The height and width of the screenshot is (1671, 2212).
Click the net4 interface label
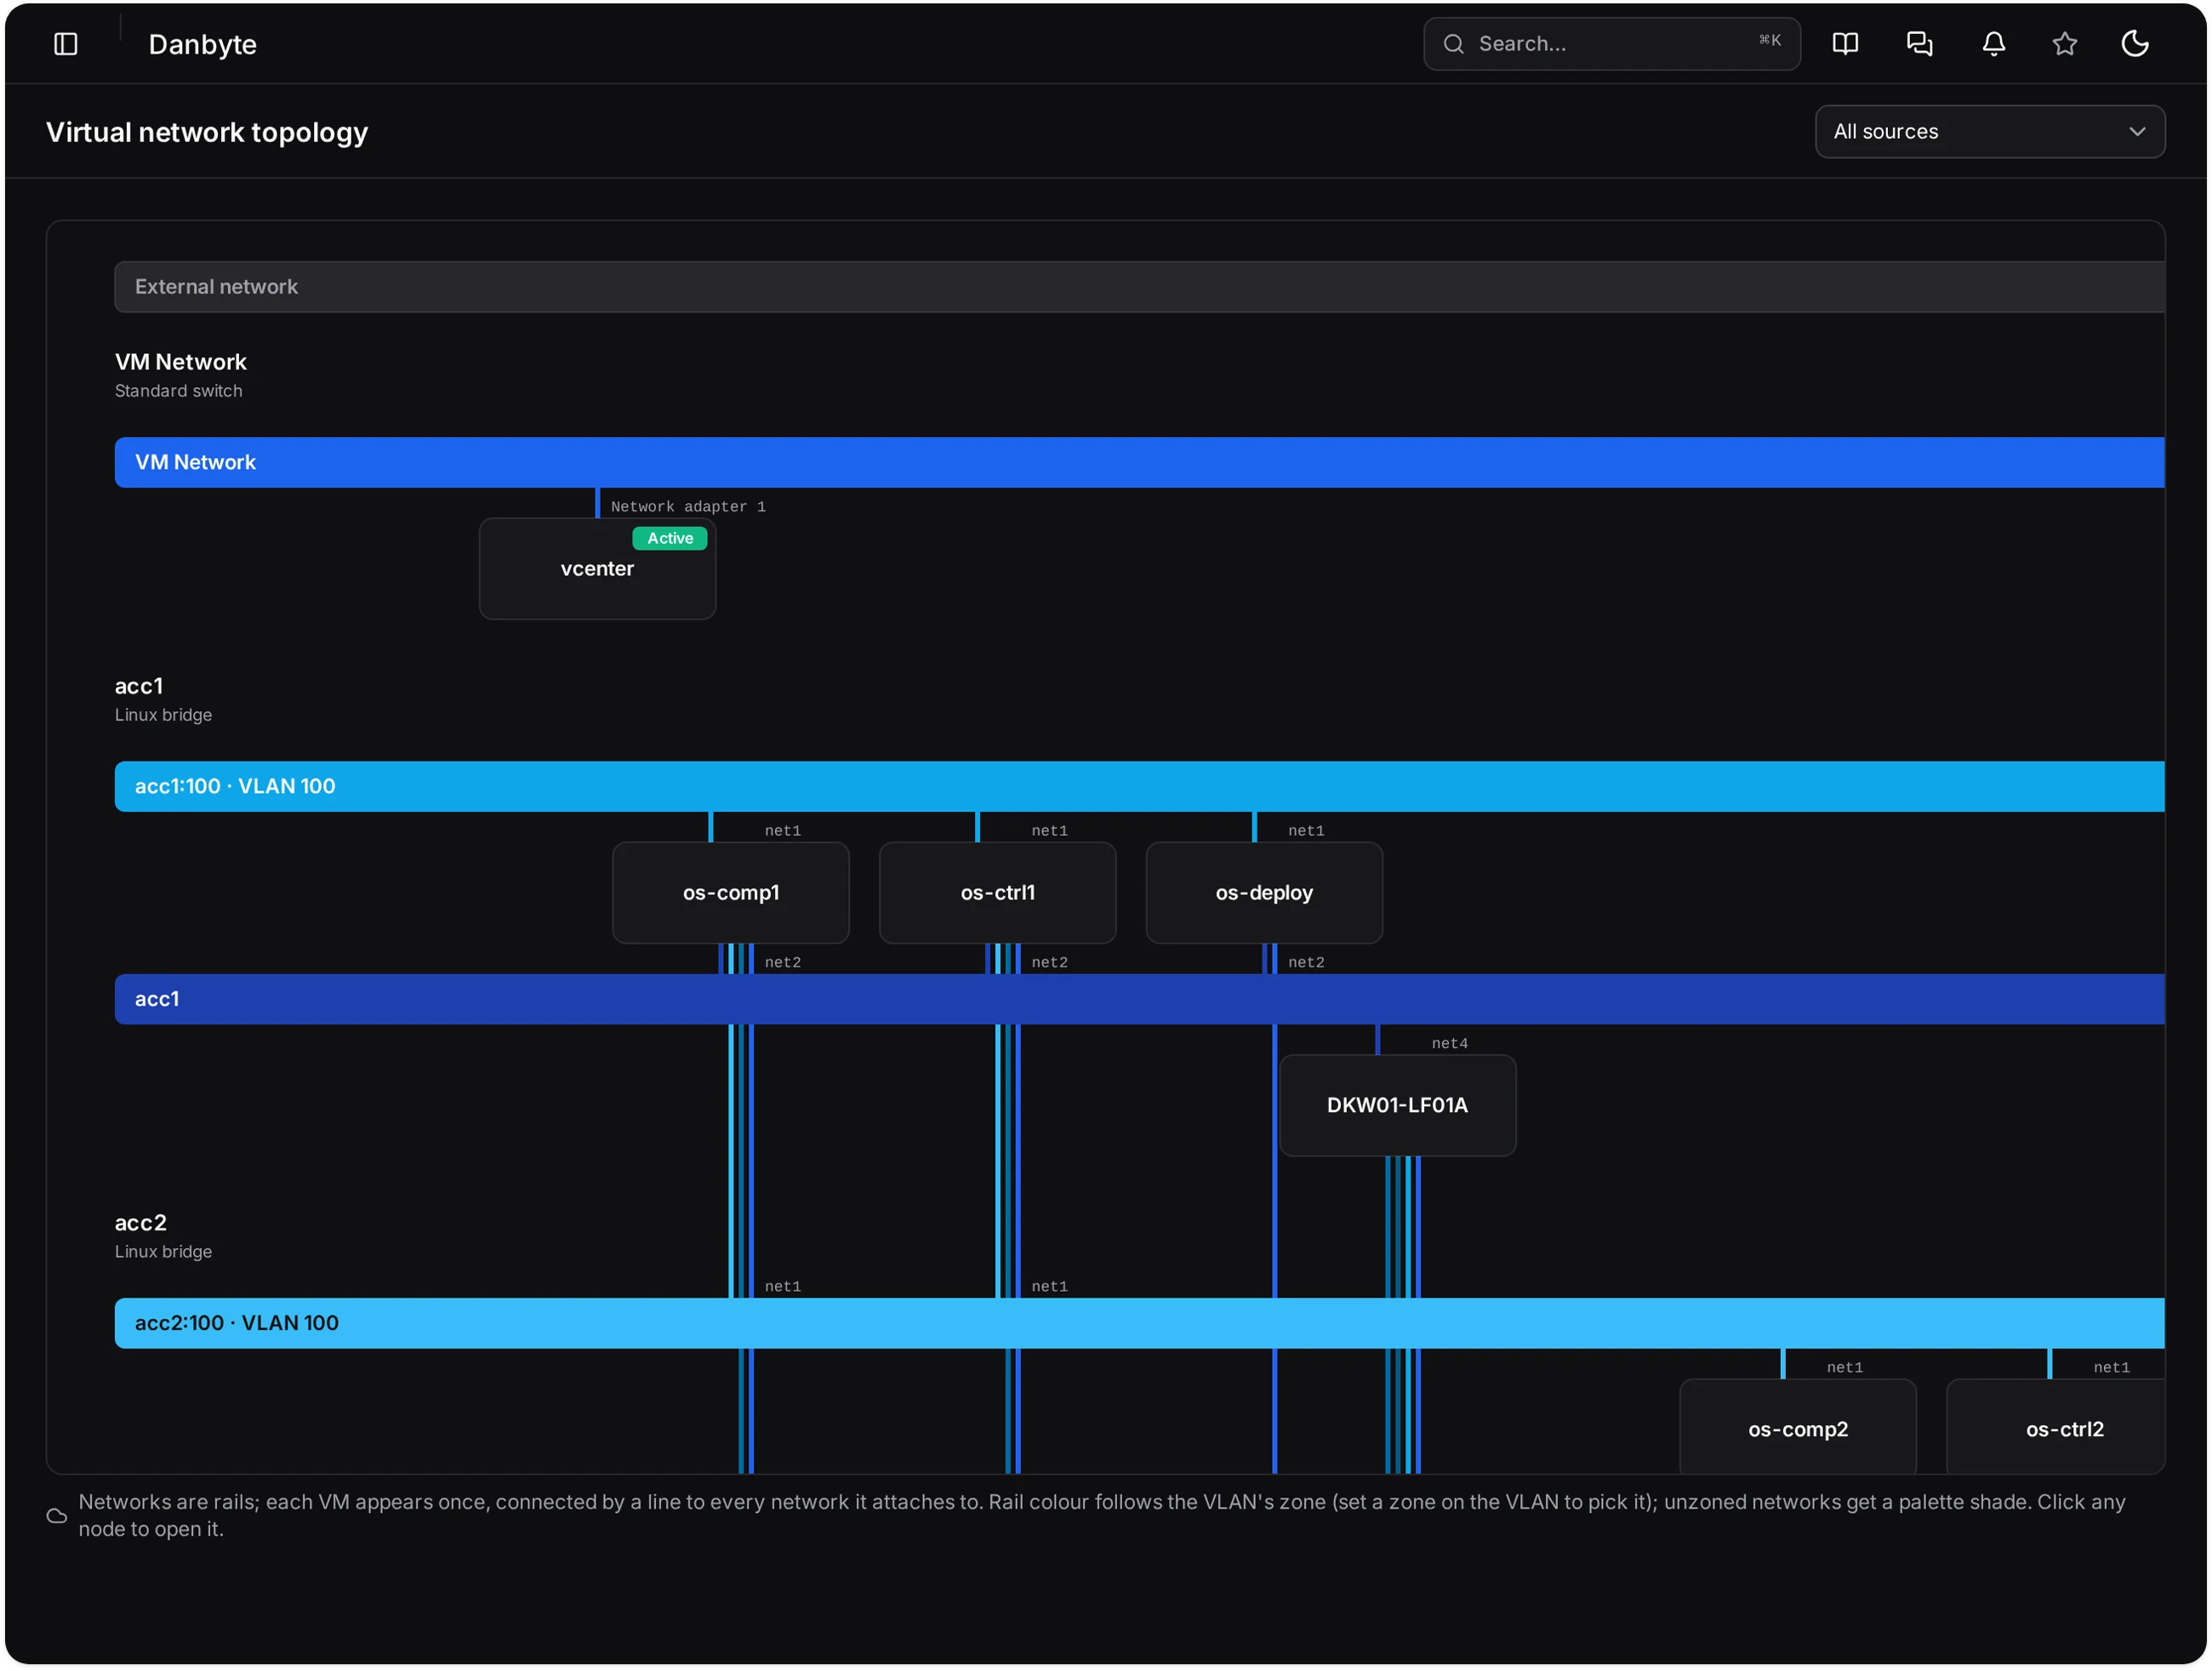tap(1449, 1043)
